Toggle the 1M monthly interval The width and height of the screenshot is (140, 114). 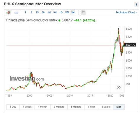pyautogui.click(x=73, y=12)
